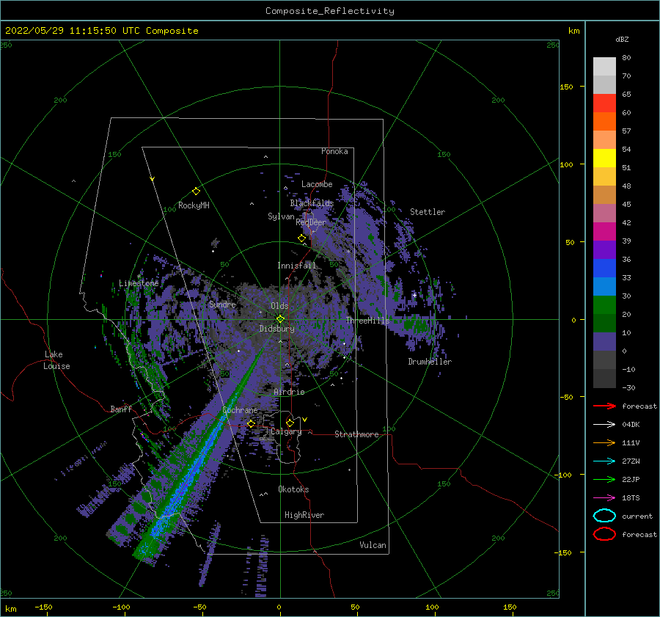660x617 pixels.
Task: Click the Okotoks city label
Action: tap(294, 489)
